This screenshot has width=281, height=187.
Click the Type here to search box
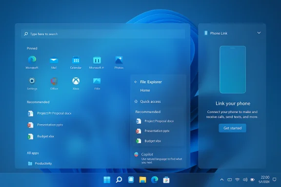point(103,34)
